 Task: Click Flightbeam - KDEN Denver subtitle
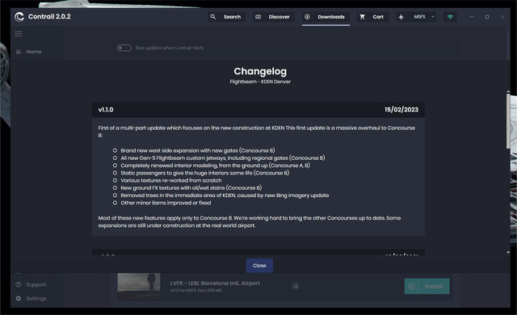tap(260, 82)
